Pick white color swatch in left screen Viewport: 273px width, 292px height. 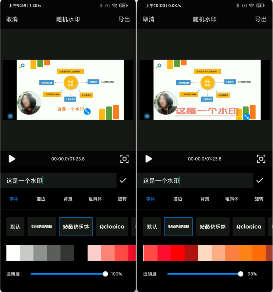coord(13,253)
